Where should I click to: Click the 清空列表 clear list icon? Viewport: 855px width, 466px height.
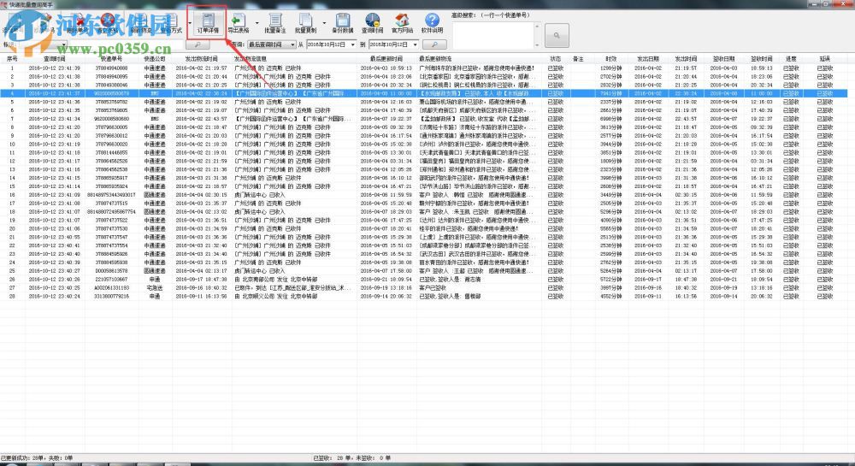coord(108,23)
